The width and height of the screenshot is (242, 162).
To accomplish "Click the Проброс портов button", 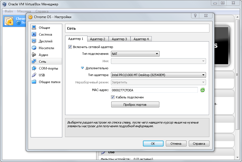I will [x=135, y=105].
